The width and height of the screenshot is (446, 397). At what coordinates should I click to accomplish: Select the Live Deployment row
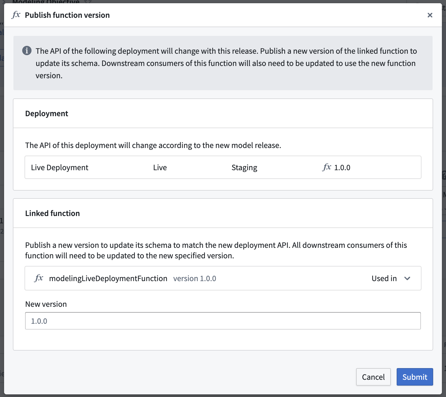point(223,167)
